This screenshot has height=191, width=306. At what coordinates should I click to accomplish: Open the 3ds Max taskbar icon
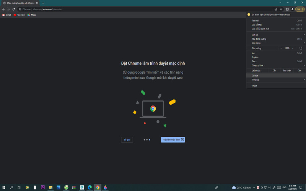coord(82,188)
